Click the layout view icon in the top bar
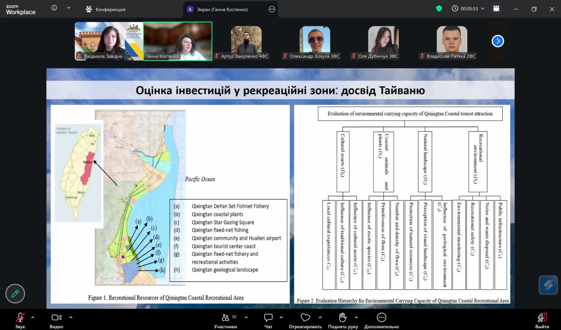The height and width of the screenshot is (330, 561). pos(496,8)
